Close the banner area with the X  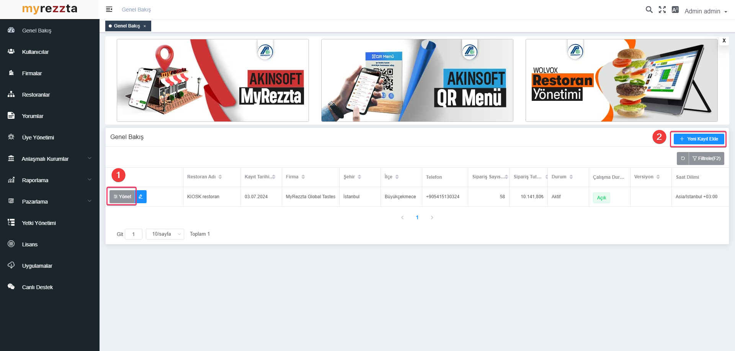(724, 40)
